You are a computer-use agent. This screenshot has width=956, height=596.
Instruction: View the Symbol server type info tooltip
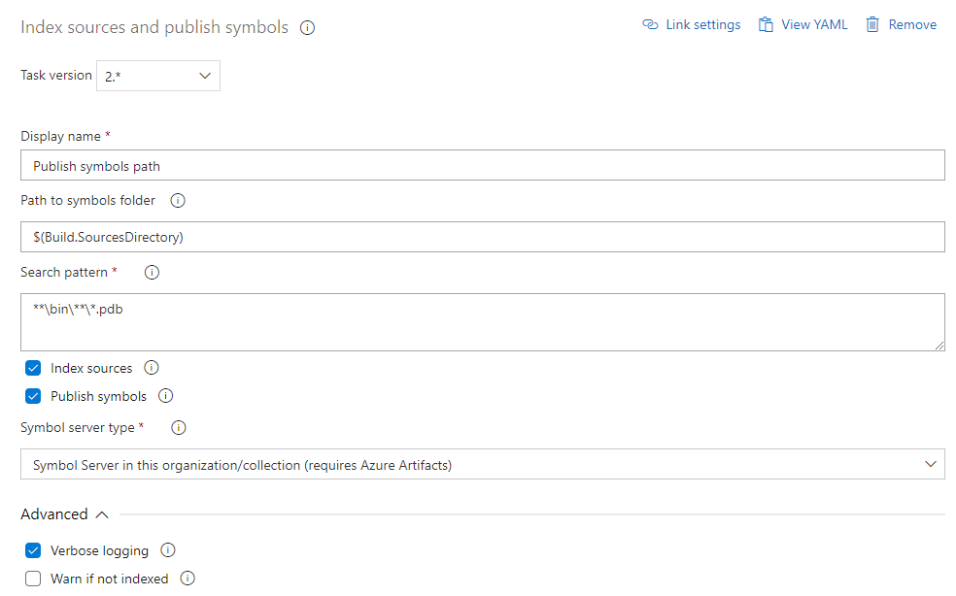178,427
